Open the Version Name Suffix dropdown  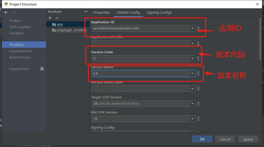click(x=192, y=88)
